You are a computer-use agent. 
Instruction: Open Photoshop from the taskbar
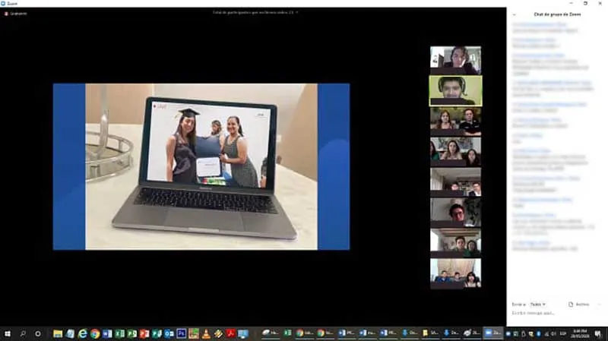(x=181, y=333)
